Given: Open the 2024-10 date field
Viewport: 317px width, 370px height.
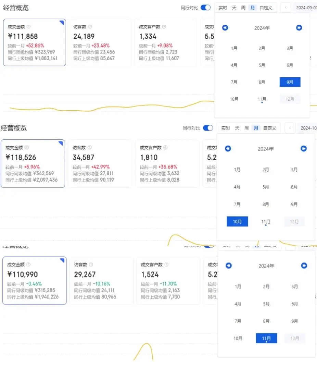Looking at the screenshot, I should tap(307, 128).
